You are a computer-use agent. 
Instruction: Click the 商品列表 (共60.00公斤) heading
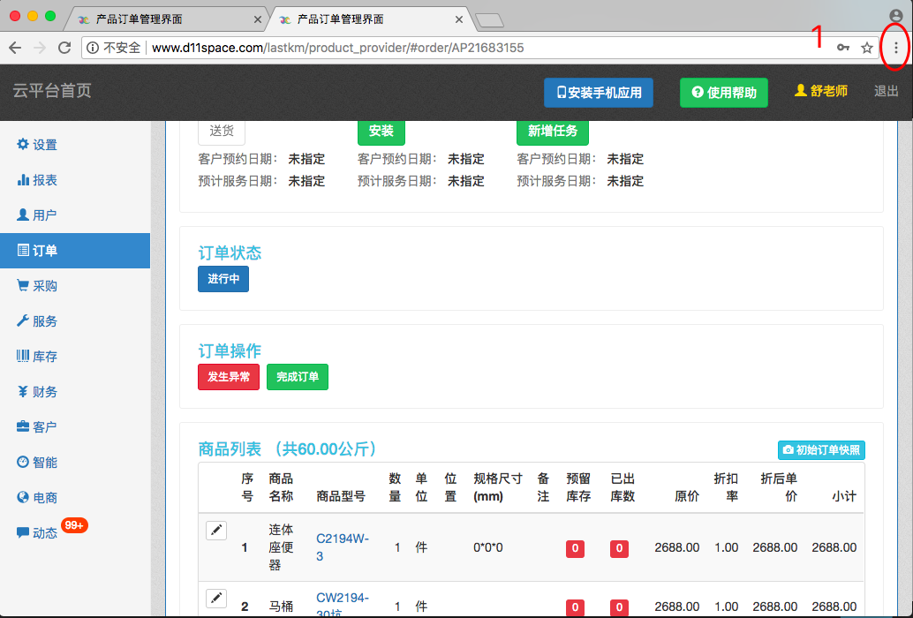click(x=289, y=449)
